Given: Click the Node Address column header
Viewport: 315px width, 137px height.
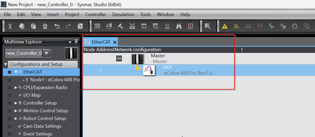Looking at the screenshot, I should 98,50.
